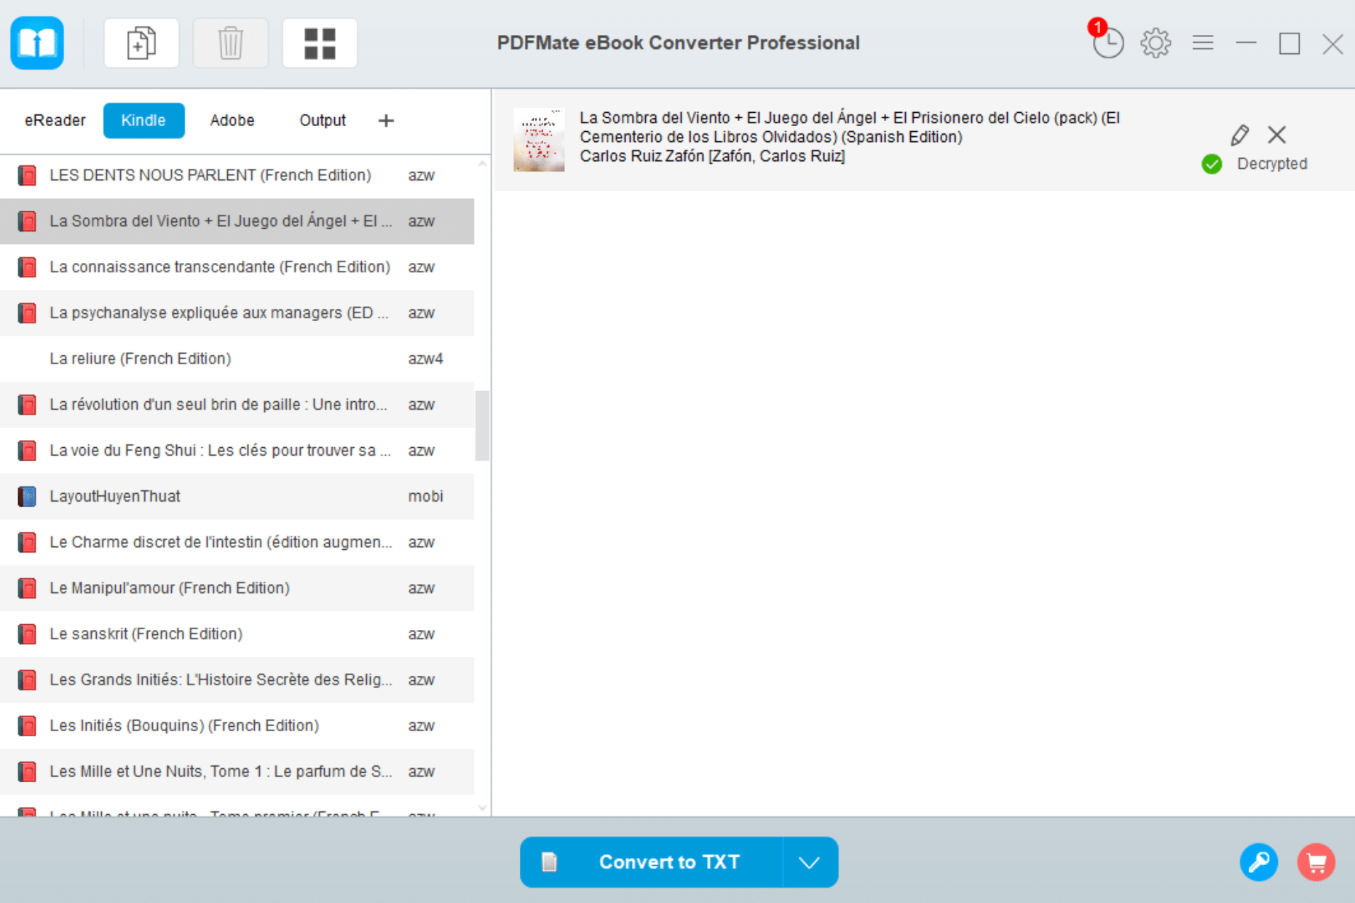Click the mobi format label of LayoutHuyenThuat
Viewport: 1355px width, 903px height.
coord(425,497)
